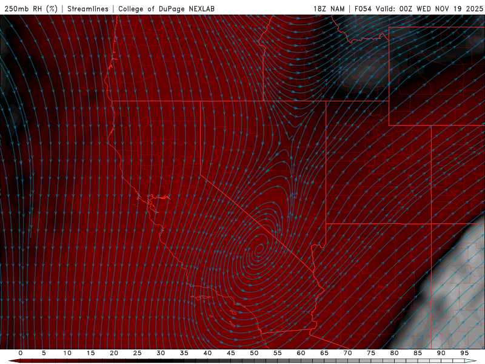Click the '18Z NAM' model run label
The height and width of the screenshot is (364, 485).
329,8
